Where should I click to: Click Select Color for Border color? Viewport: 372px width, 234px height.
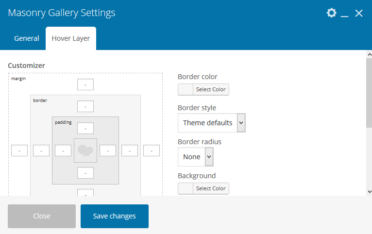point(211,89)
